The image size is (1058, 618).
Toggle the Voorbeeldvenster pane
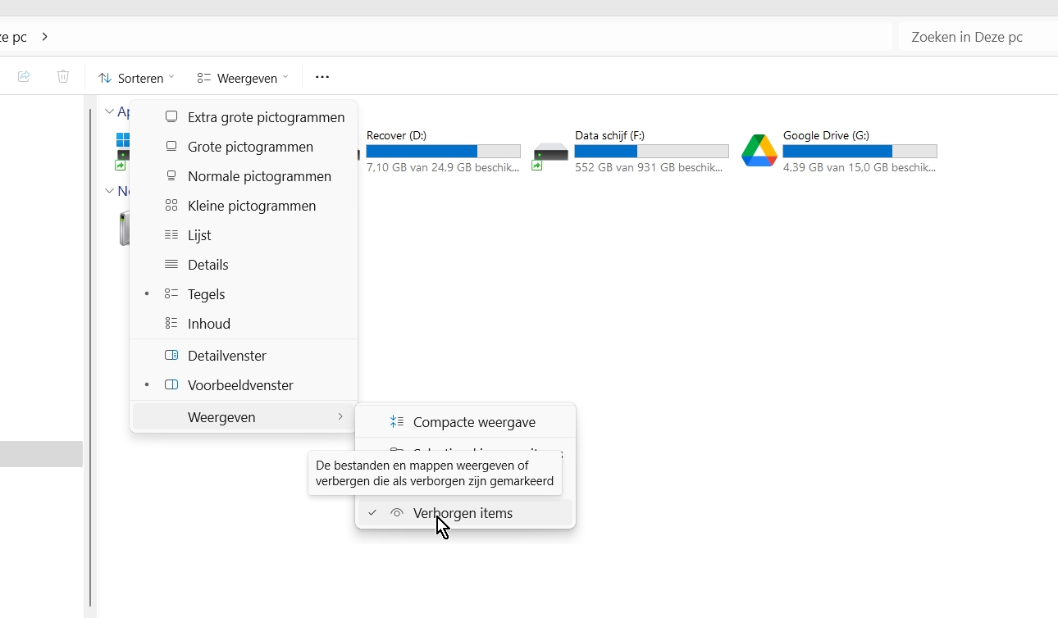point(240,385)
